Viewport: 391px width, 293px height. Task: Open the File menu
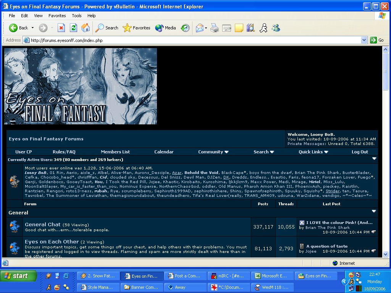12,15
